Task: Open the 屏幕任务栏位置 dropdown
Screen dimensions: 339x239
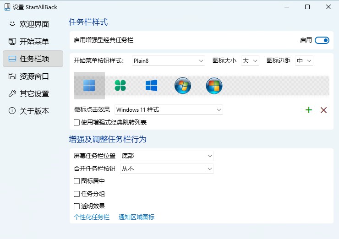Action: point(167,156)
